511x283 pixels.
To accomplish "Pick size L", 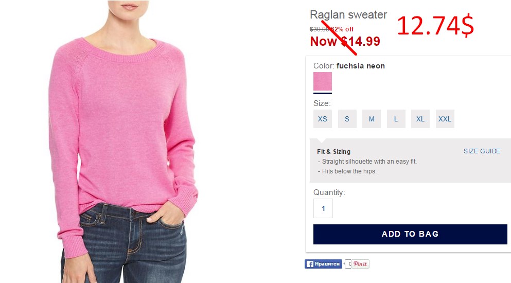I will coord(396,119).
